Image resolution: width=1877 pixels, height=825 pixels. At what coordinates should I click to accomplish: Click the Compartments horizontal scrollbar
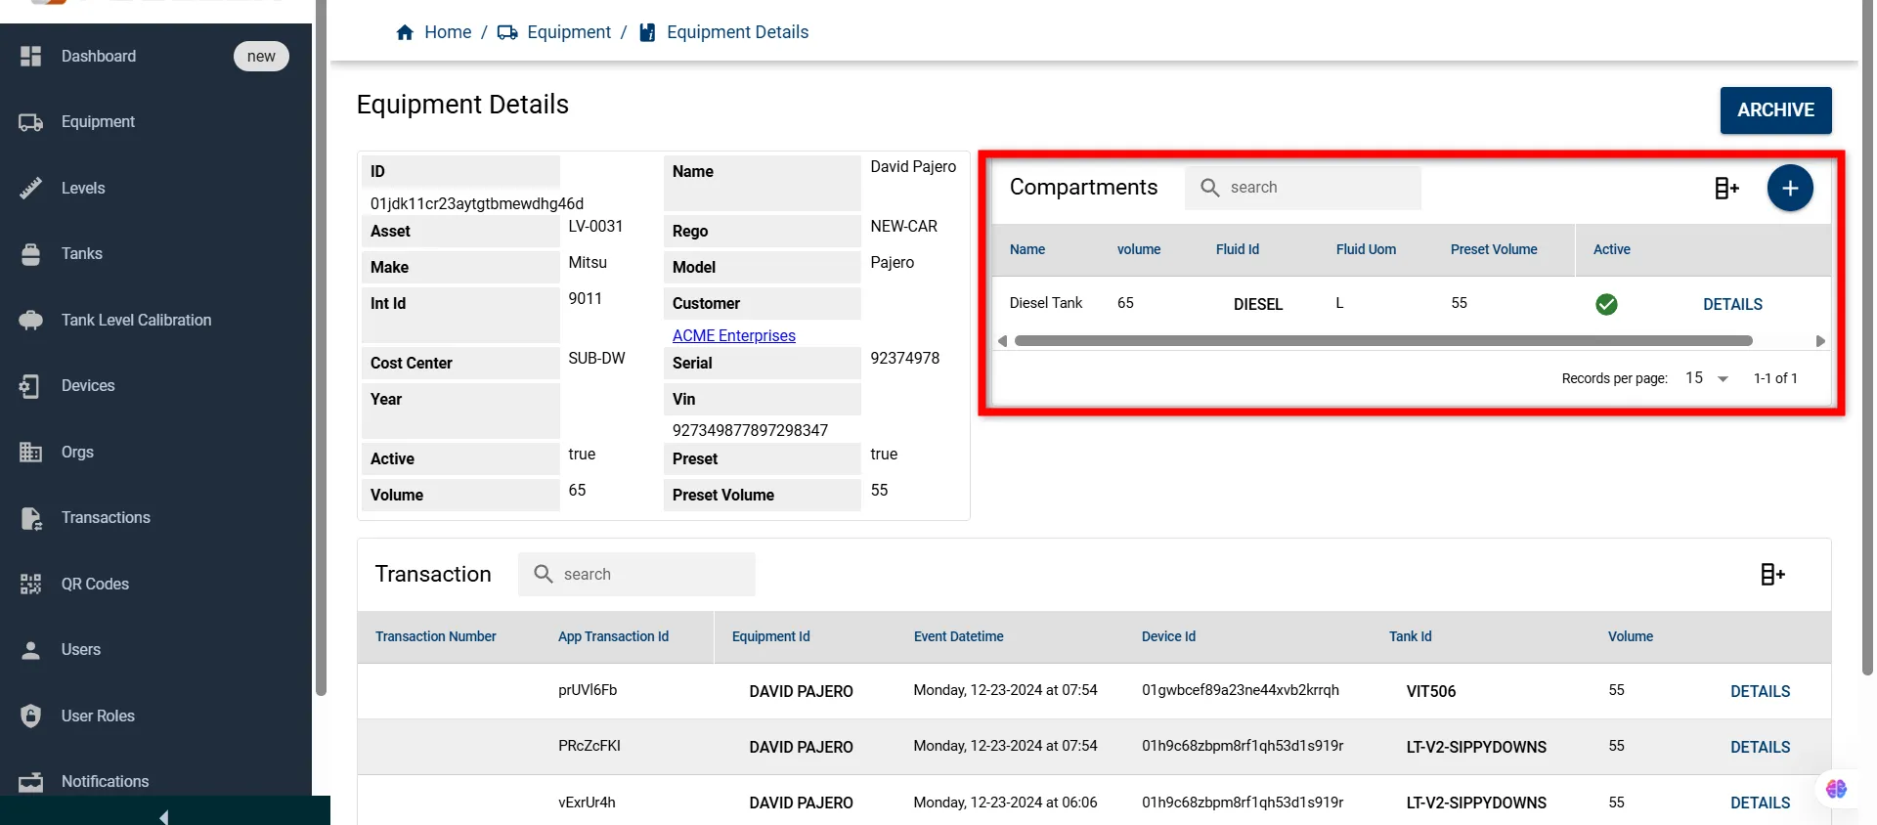coord(1383,341)
